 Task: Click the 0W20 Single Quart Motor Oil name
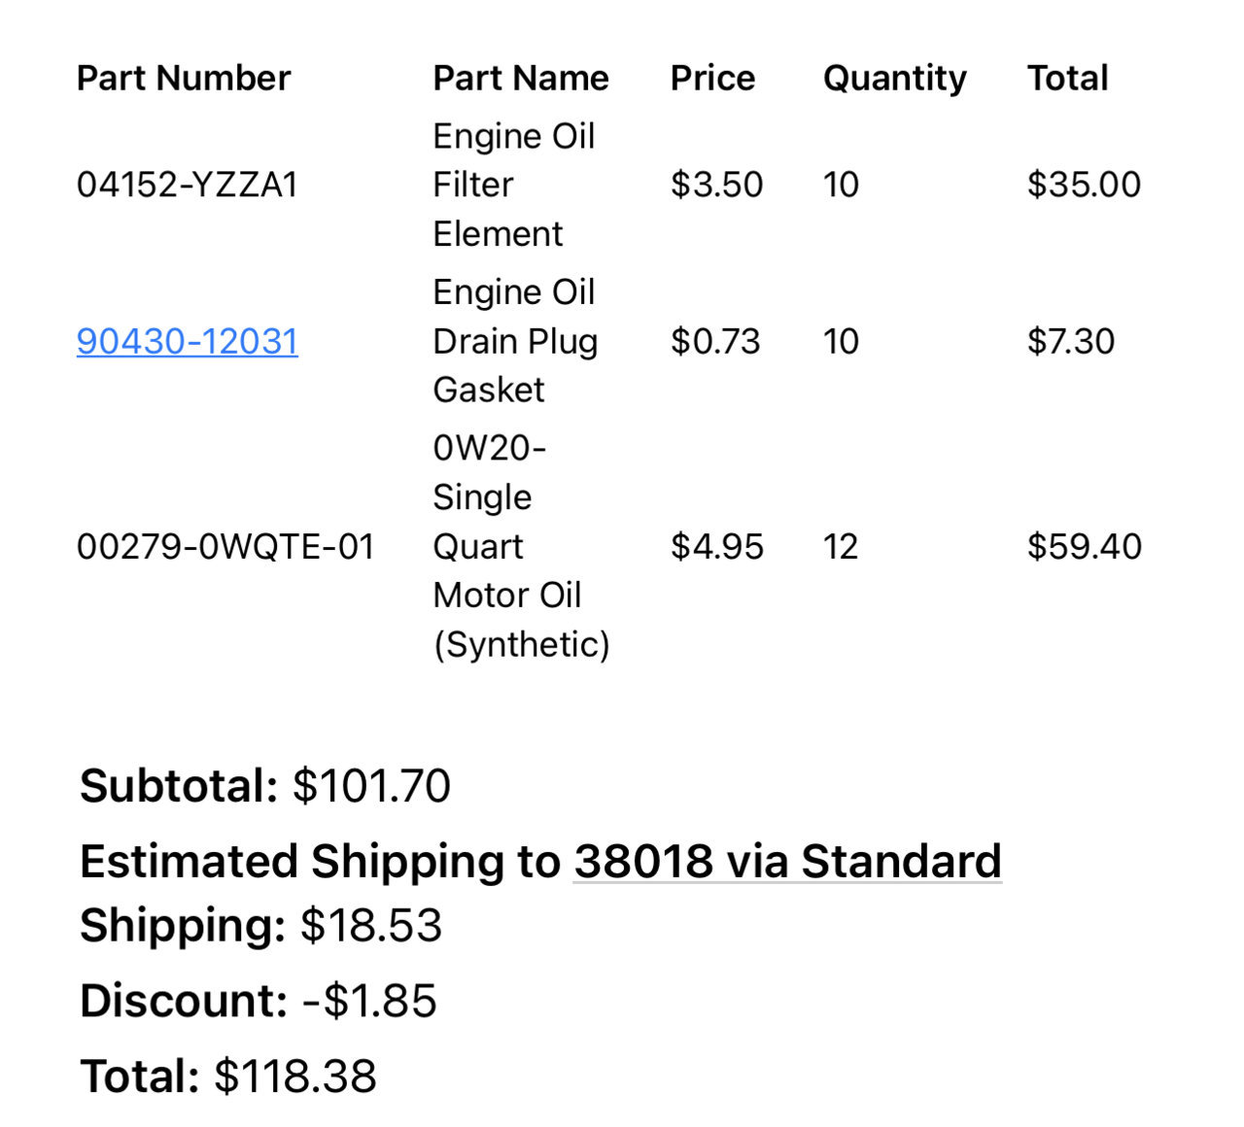tap(521, 547)
